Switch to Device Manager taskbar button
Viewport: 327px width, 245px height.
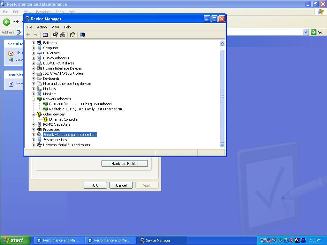162,241
